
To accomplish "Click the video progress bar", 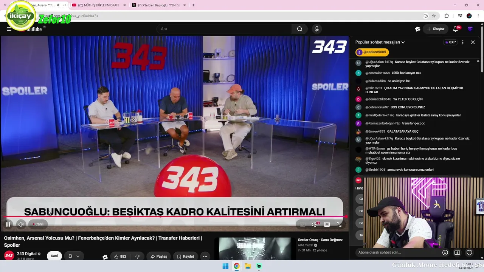I will point(174,217).
